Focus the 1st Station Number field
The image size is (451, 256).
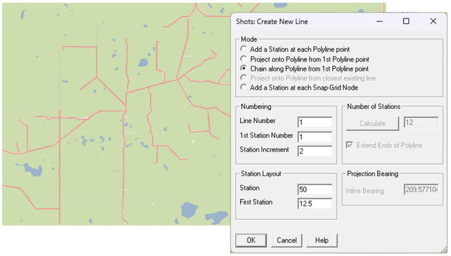tap(315, 137)
